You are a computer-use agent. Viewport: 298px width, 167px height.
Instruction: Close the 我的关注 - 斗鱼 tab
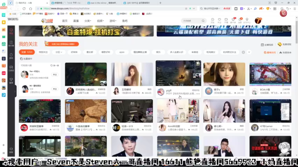(x=47, y=3)
